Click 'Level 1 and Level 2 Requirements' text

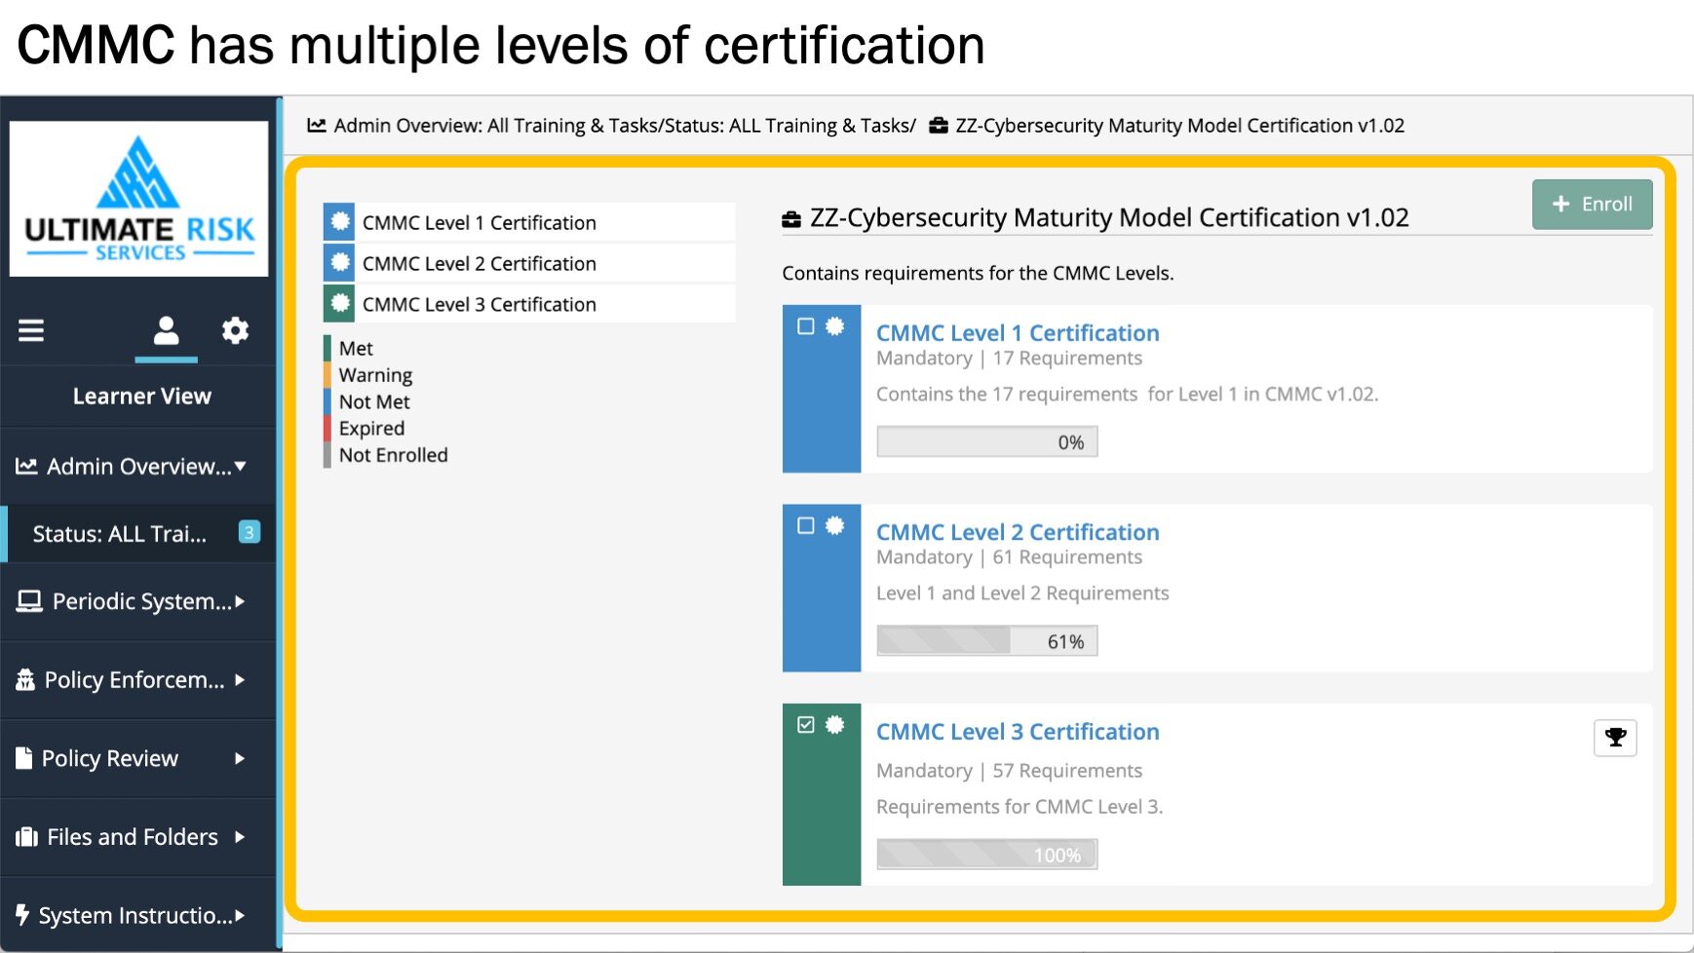(x=1022, y=593)
